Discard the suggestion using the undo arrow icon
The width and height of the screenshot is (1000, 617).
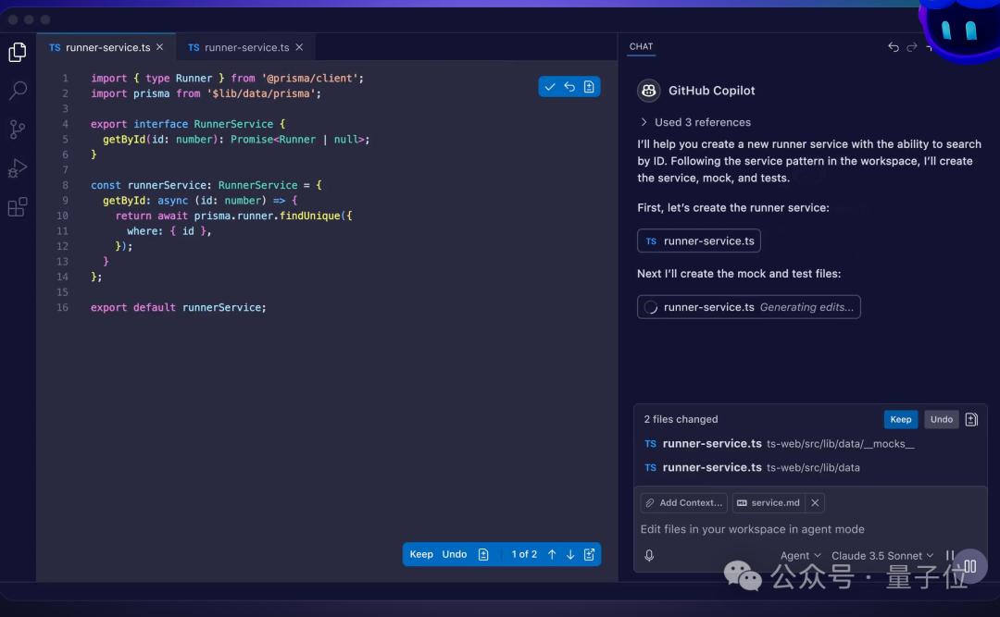(x=569, y=86)
